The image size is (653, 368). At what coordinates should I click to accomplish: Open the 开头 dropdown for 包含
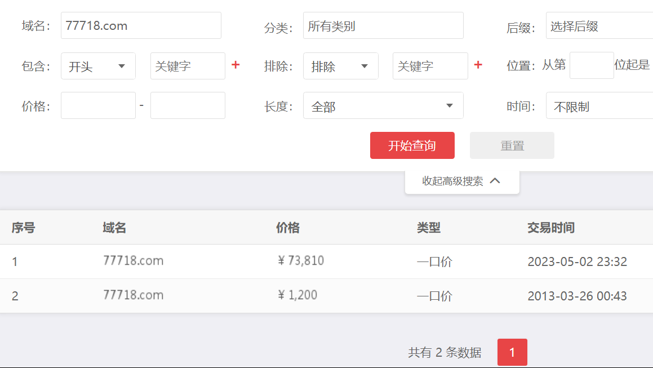[x=98, y=66]
